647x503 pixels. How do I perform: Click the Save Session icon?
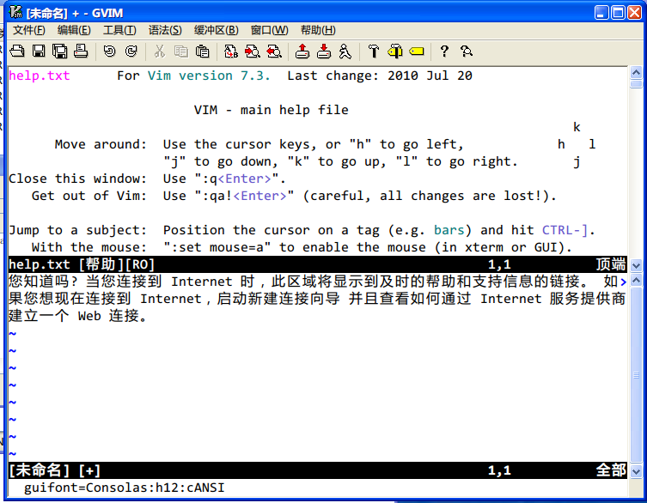click(323, 52)
